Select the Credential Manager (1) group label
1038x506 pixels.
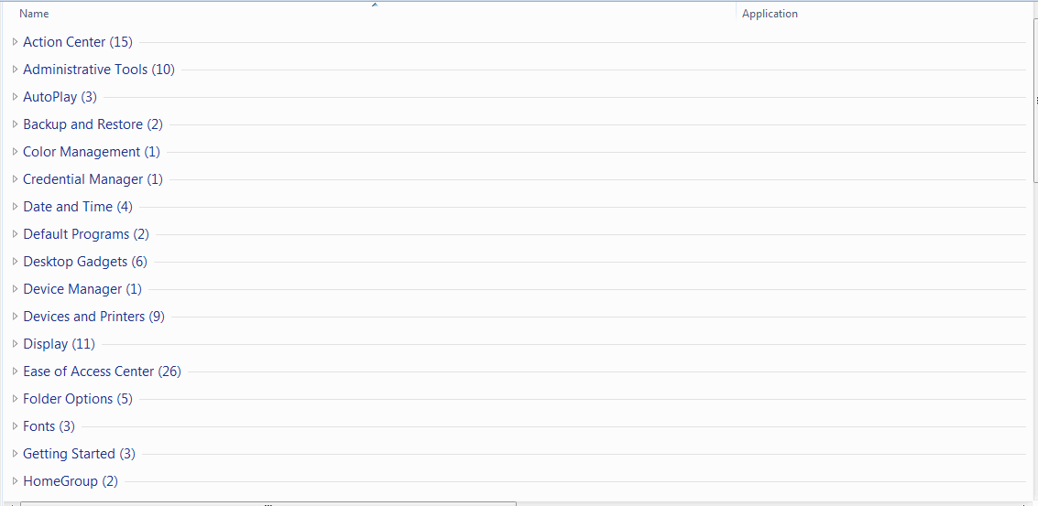(x=93, y=179)
